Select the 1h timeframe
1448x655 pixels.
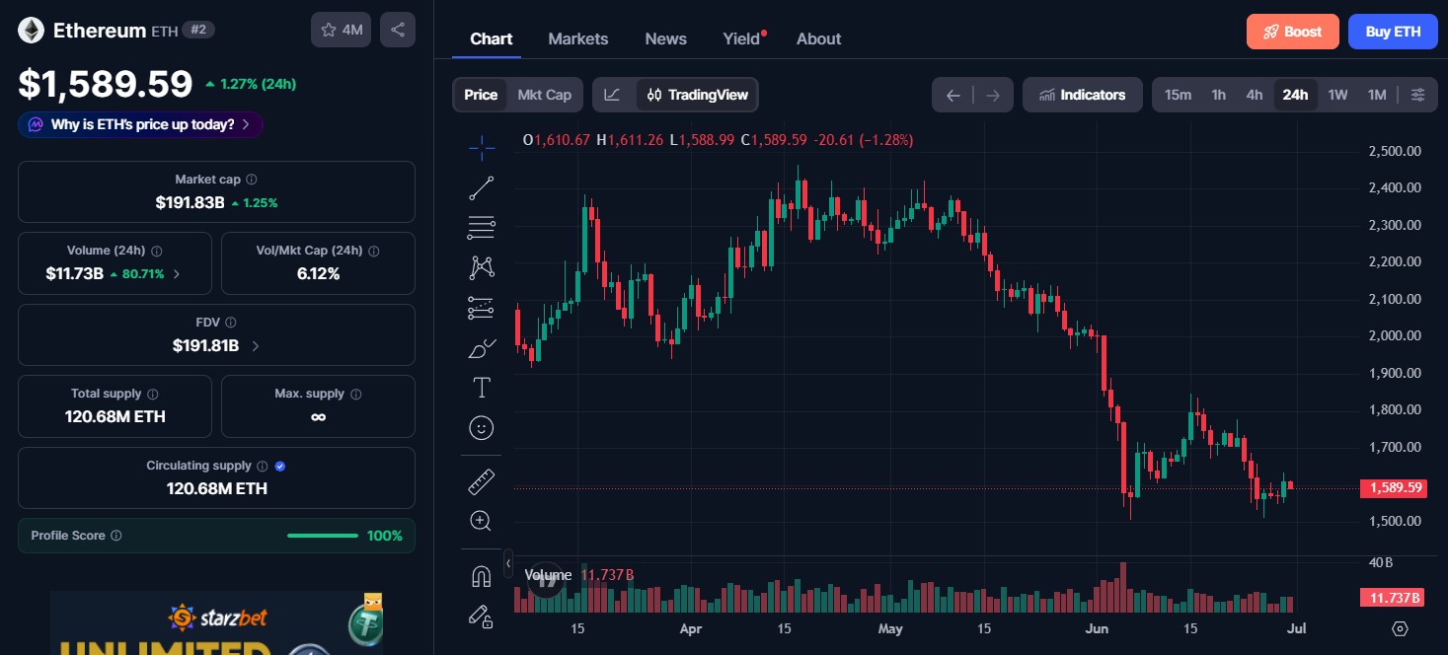[x=1219, y=95]
